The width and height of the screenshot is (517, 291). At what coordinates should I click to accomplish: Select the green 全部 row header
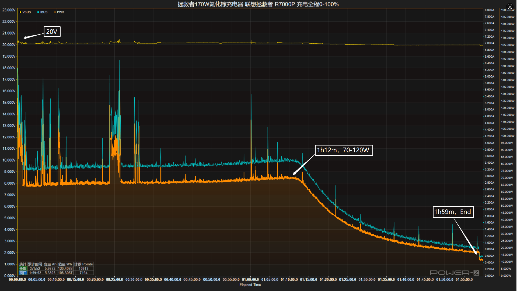[x=23, y=269]
